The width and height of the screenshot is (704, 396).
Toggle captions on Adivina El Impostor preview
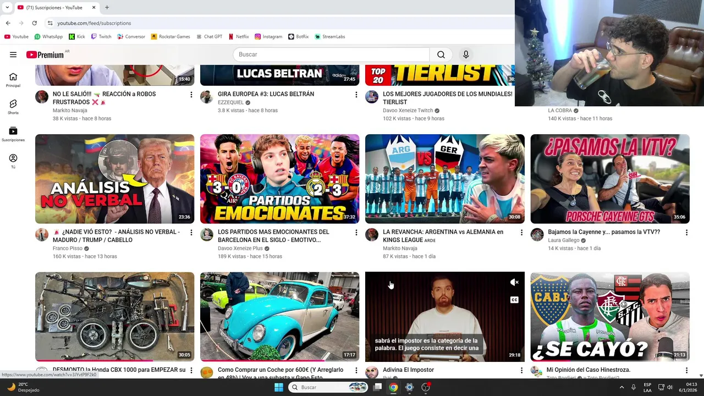coord(514,300)
